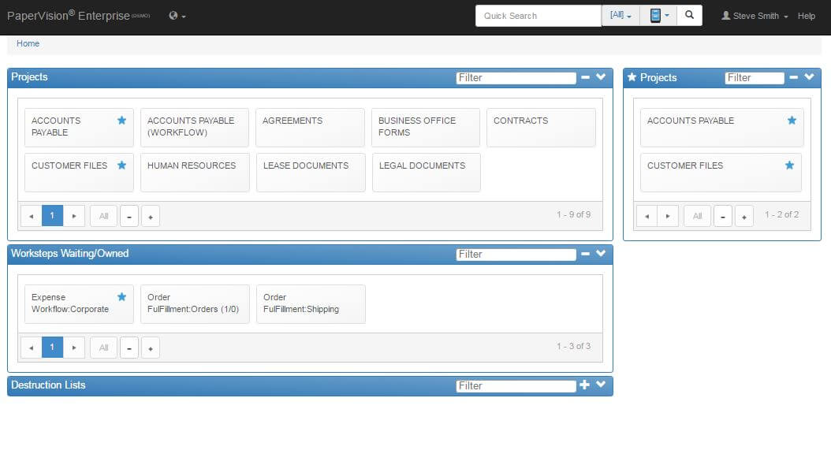
Task: Open the Steve Smith user menu
Action: coord(755,16)
